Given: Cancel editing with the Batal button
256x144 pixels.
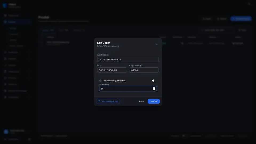Looking at the screenshot, I should (x=141, y=101).
